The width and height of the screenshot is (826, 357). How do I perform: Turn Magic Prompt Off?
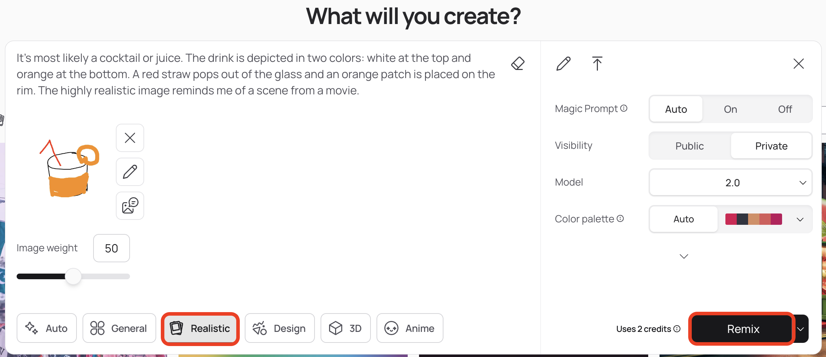[785, 109]
